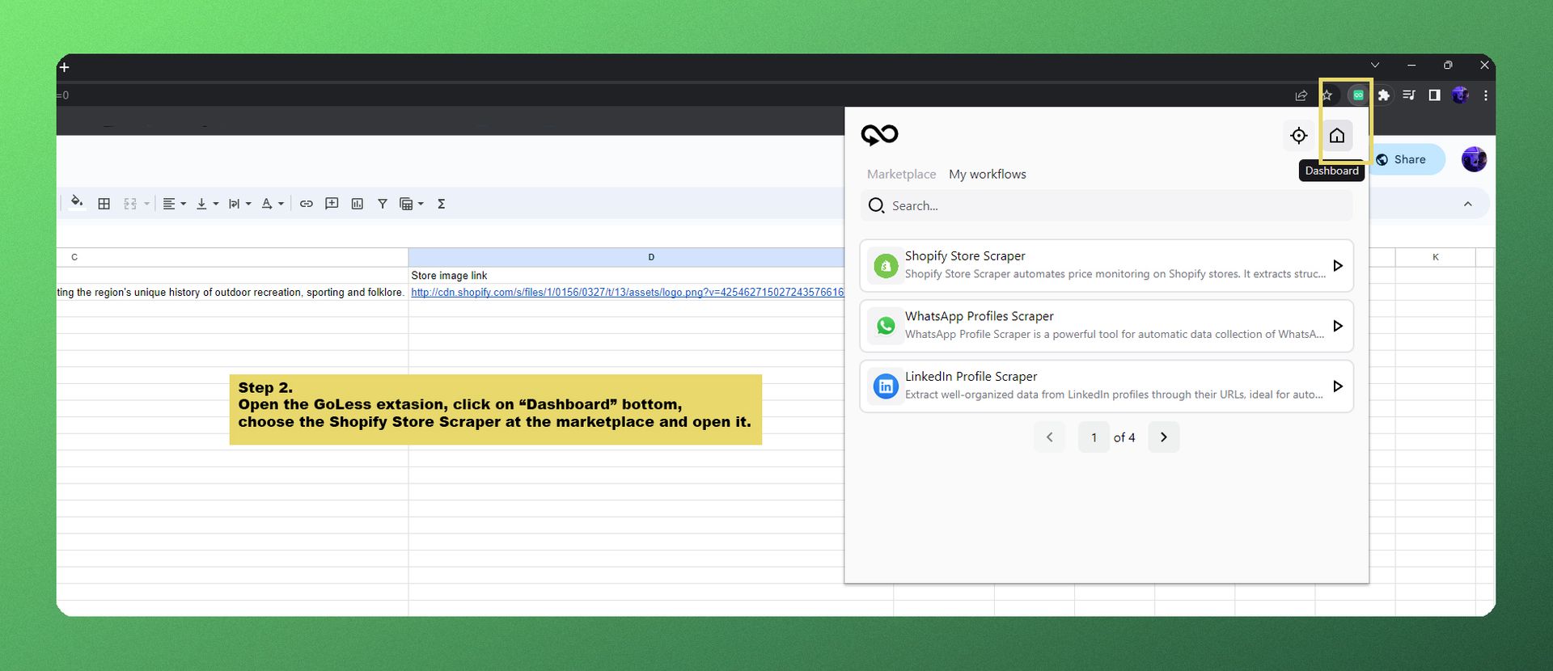Select the 'Store image link' cell
The width and height of the screenshot is (1553, 671).
click(627, 276)
